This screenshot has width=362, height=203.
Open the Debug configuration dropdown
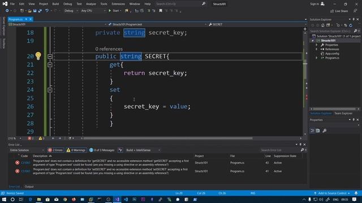click(x=71, y=11)
